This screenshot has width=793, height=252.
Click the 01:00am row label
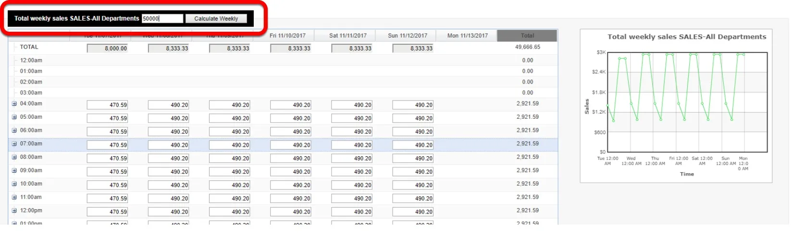[31, 71]
